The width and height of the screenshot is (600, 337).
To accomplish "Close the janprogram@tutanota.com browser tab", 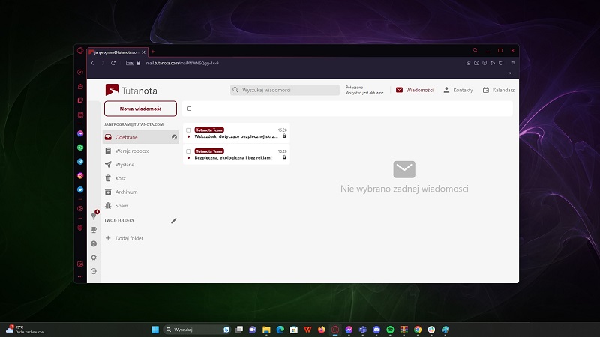I will pos(143,52).
